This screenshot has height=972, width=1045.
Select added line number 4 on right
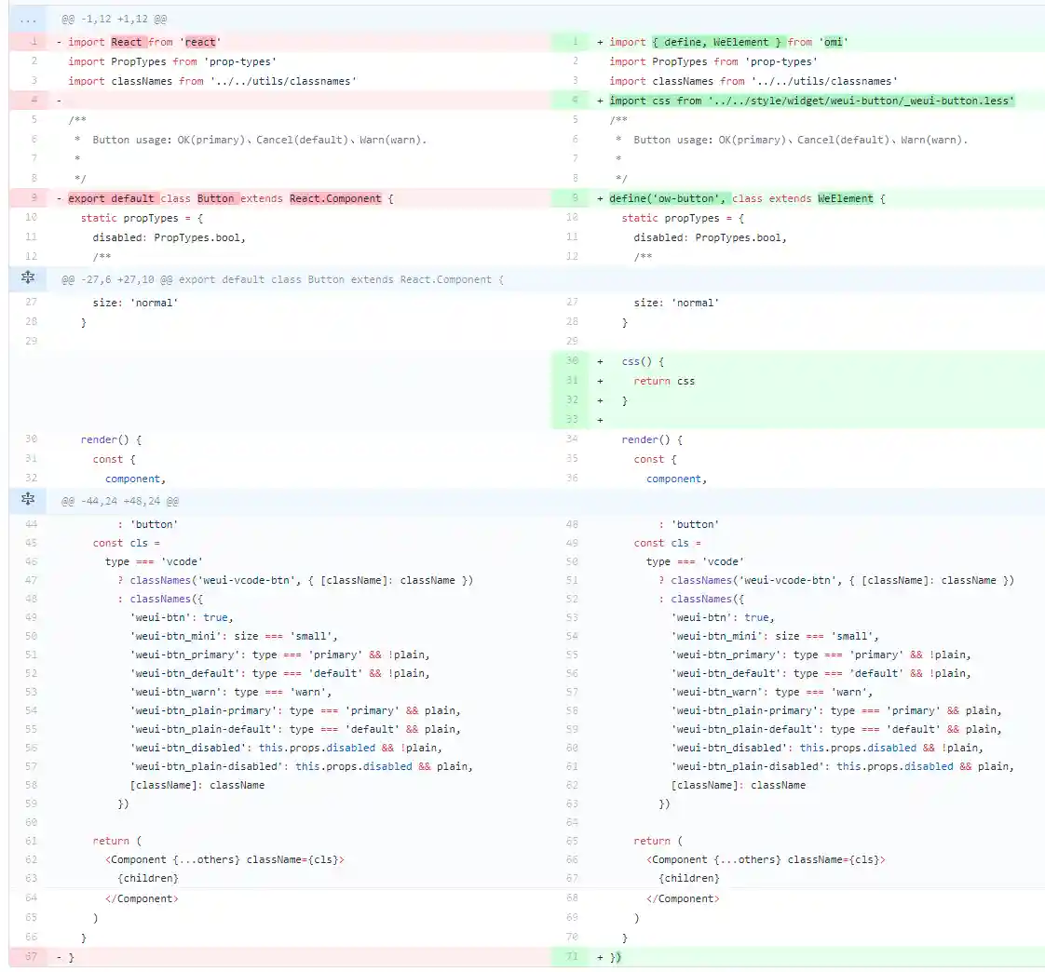[575, 101]
